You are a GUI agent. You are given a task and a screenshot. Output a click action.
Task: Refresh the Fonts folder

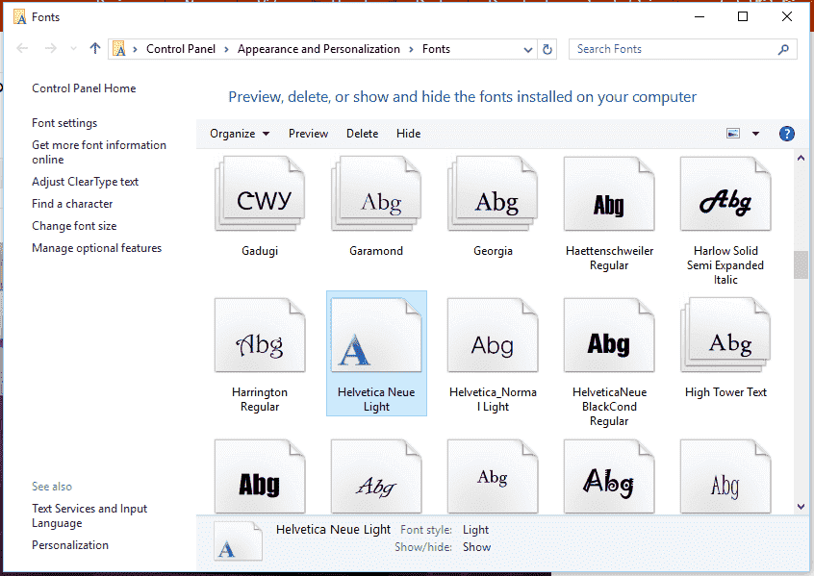(547, 49)
